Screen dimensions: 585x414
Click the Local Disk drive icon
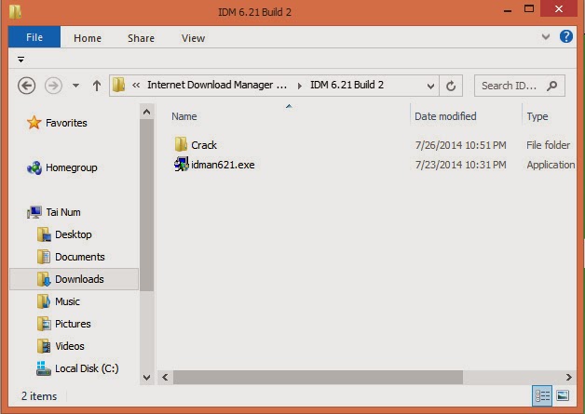coord(44,368)
